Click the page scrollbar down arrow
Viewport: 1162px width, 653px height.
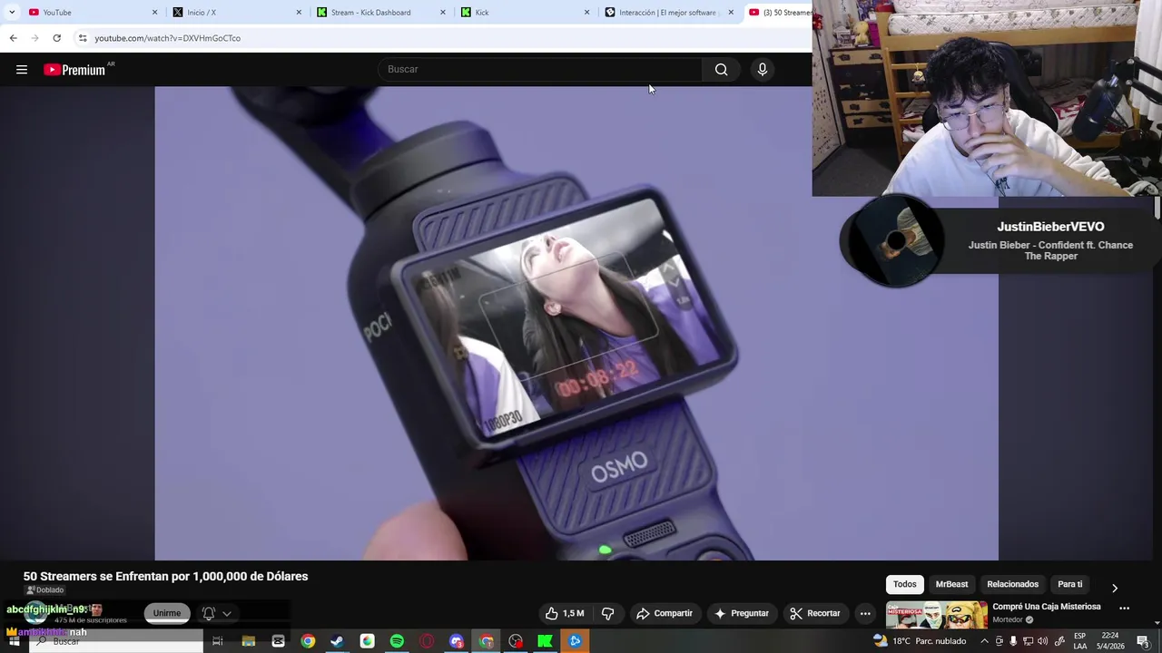click(x=1157, y=623)
